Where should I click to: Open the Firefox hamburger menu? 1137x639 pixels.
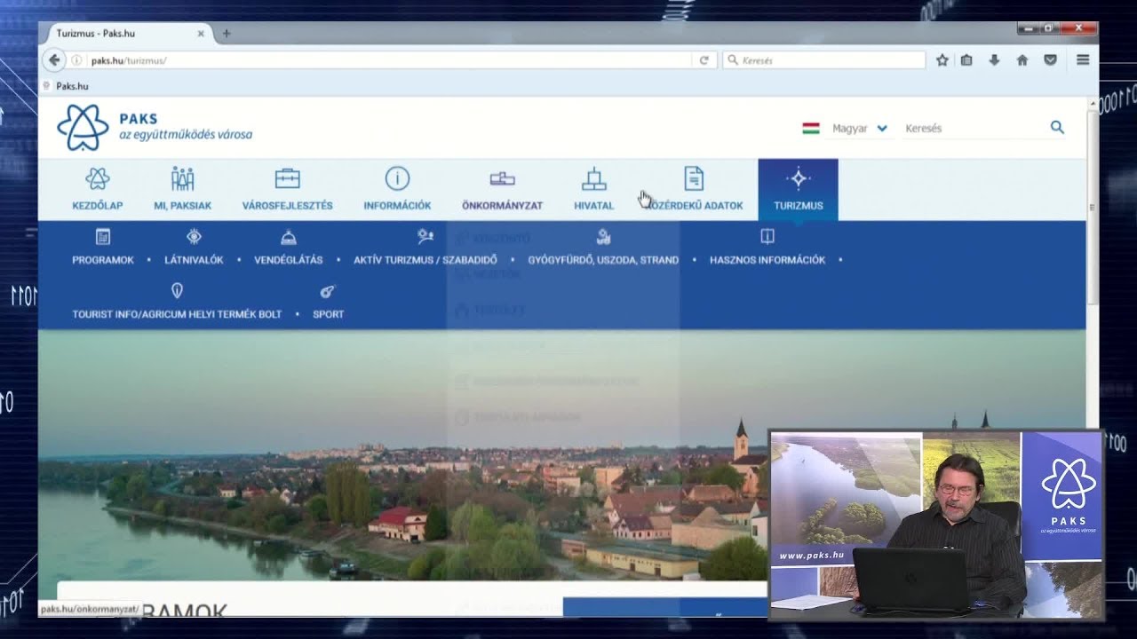pos(1083,60)
